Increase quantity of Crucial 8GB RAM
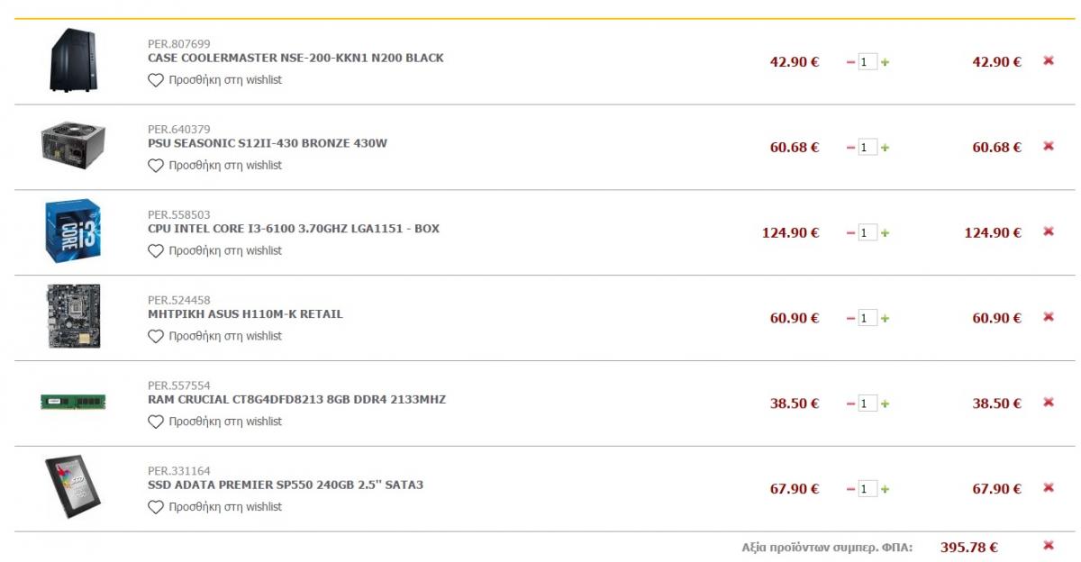The height and width of the screenshot is (562, 1081). [x=885, y=404]
